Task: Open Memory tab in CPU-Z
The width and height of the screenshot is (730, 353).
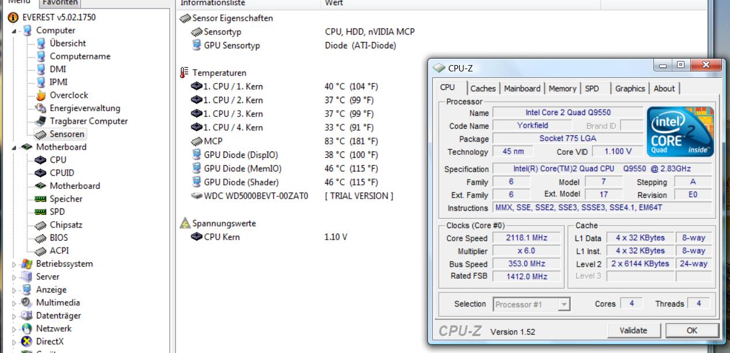Action: coord(562,88)
